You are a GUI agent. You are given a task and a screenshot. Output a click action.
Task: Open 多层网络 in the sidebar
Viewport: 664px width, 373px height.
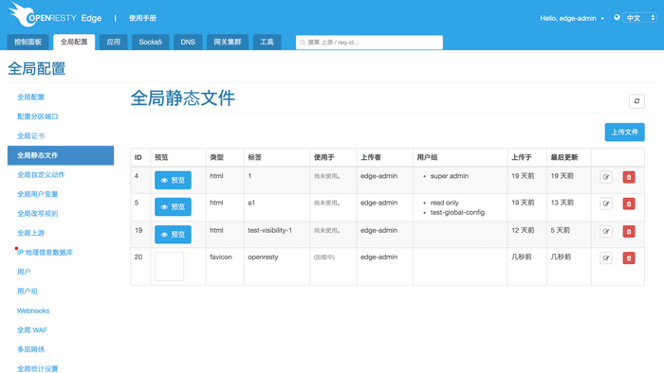[x=30, y=349]
